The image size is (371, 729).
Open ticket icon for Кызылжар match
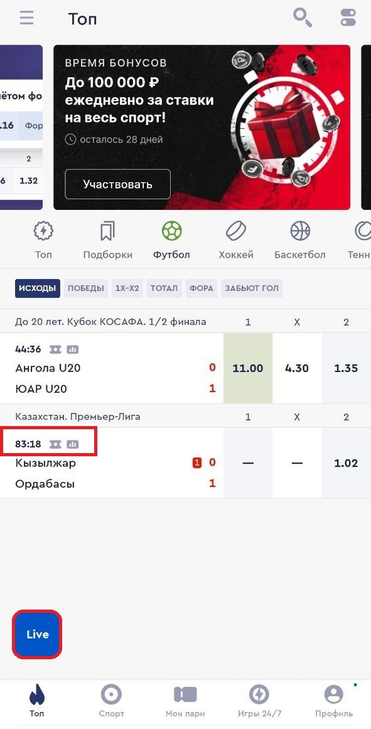click(x=56, y=444)
